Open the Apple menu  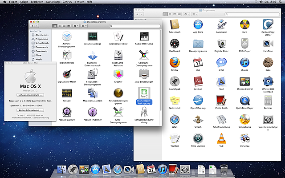[x=5, y=2]
